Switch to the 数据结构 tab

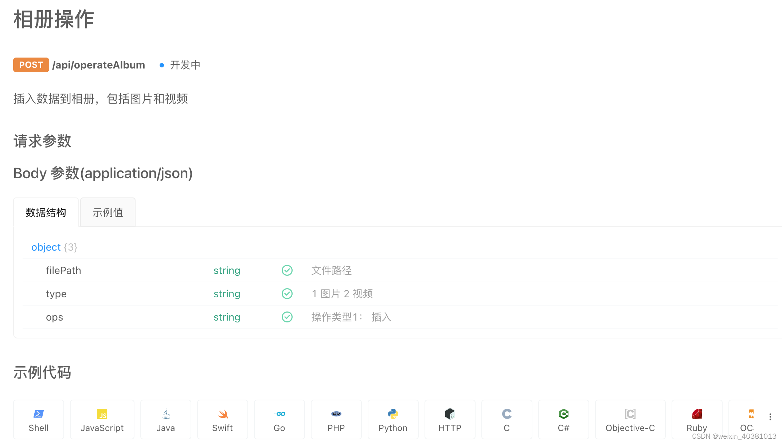pos(46,212)
